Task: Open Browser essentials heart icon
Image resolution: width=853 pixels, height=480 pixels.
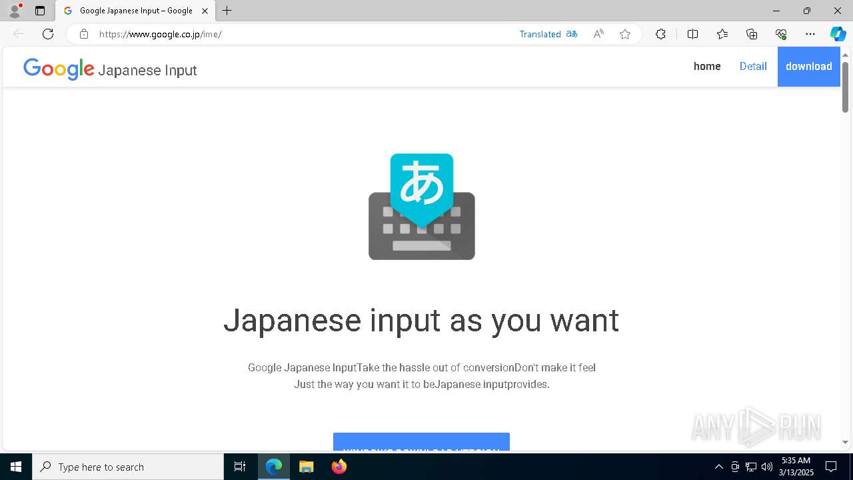Action: [781, 34]
